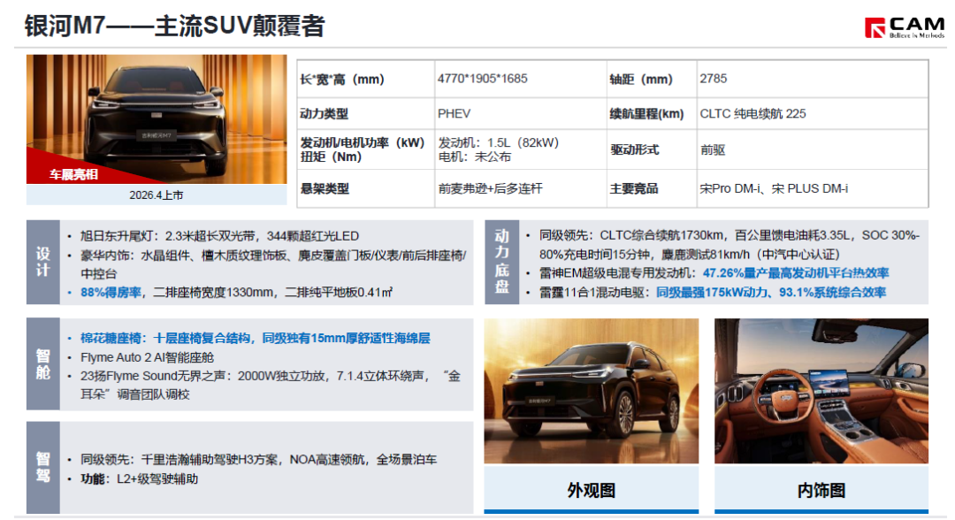955x520 pixels.
Task: Select the blue 棉花糖座椅 bullet line
Action: coord(256,339)
